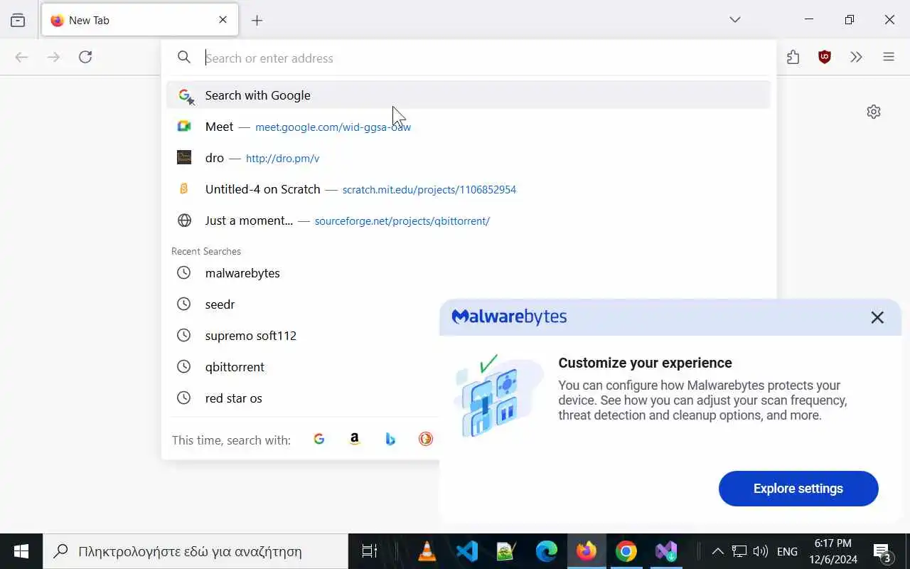This screenshot has height=569, width=910.
Task: Open the list all tabs dropdown
Action: coord(735,20)
